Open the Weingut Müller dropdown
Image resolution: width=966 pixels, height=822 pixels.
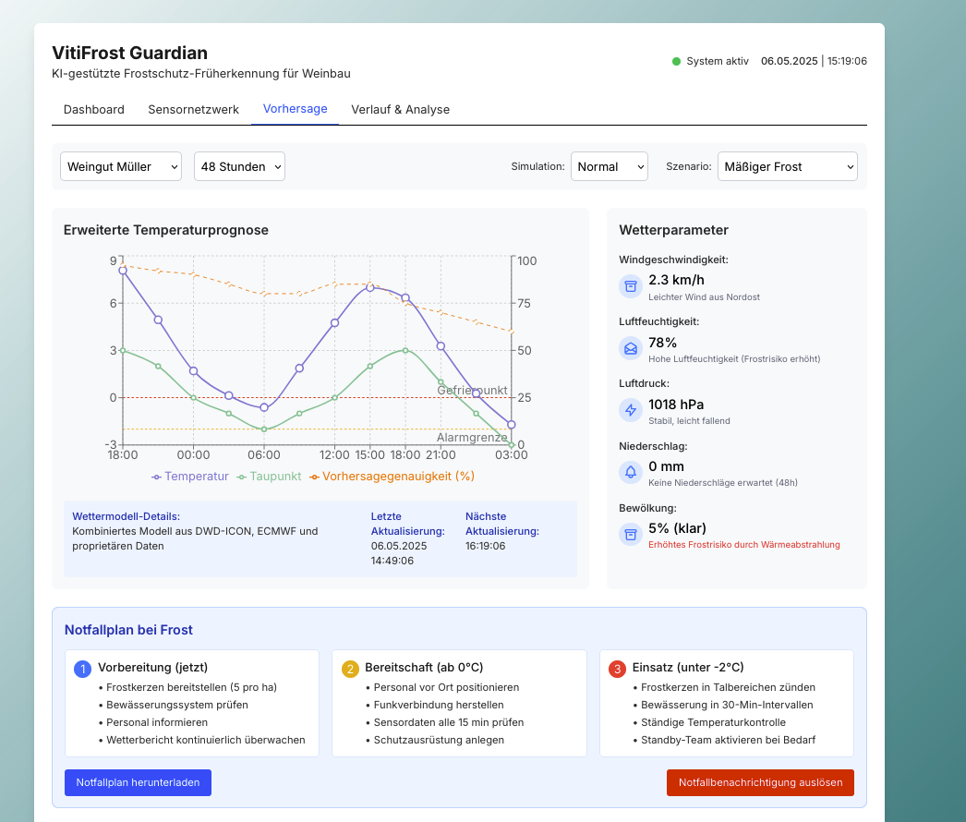tap(121, 166)
